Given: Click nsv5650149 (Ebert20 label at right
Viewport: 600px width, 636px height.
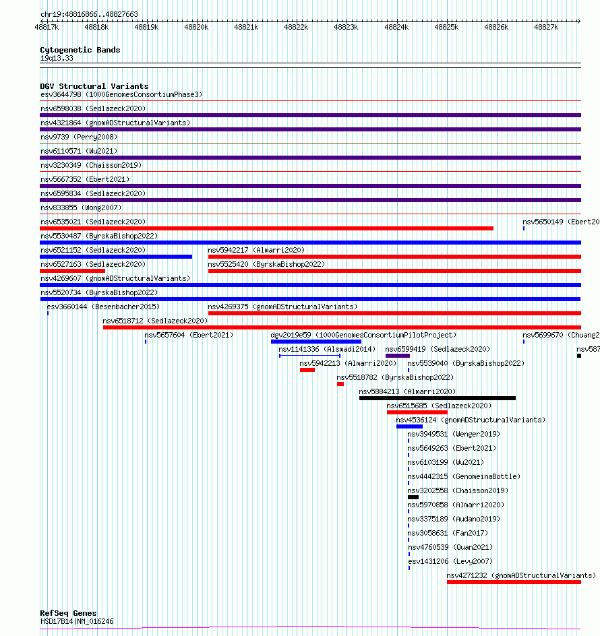Looking at the screenshot, I should (561, 222).
